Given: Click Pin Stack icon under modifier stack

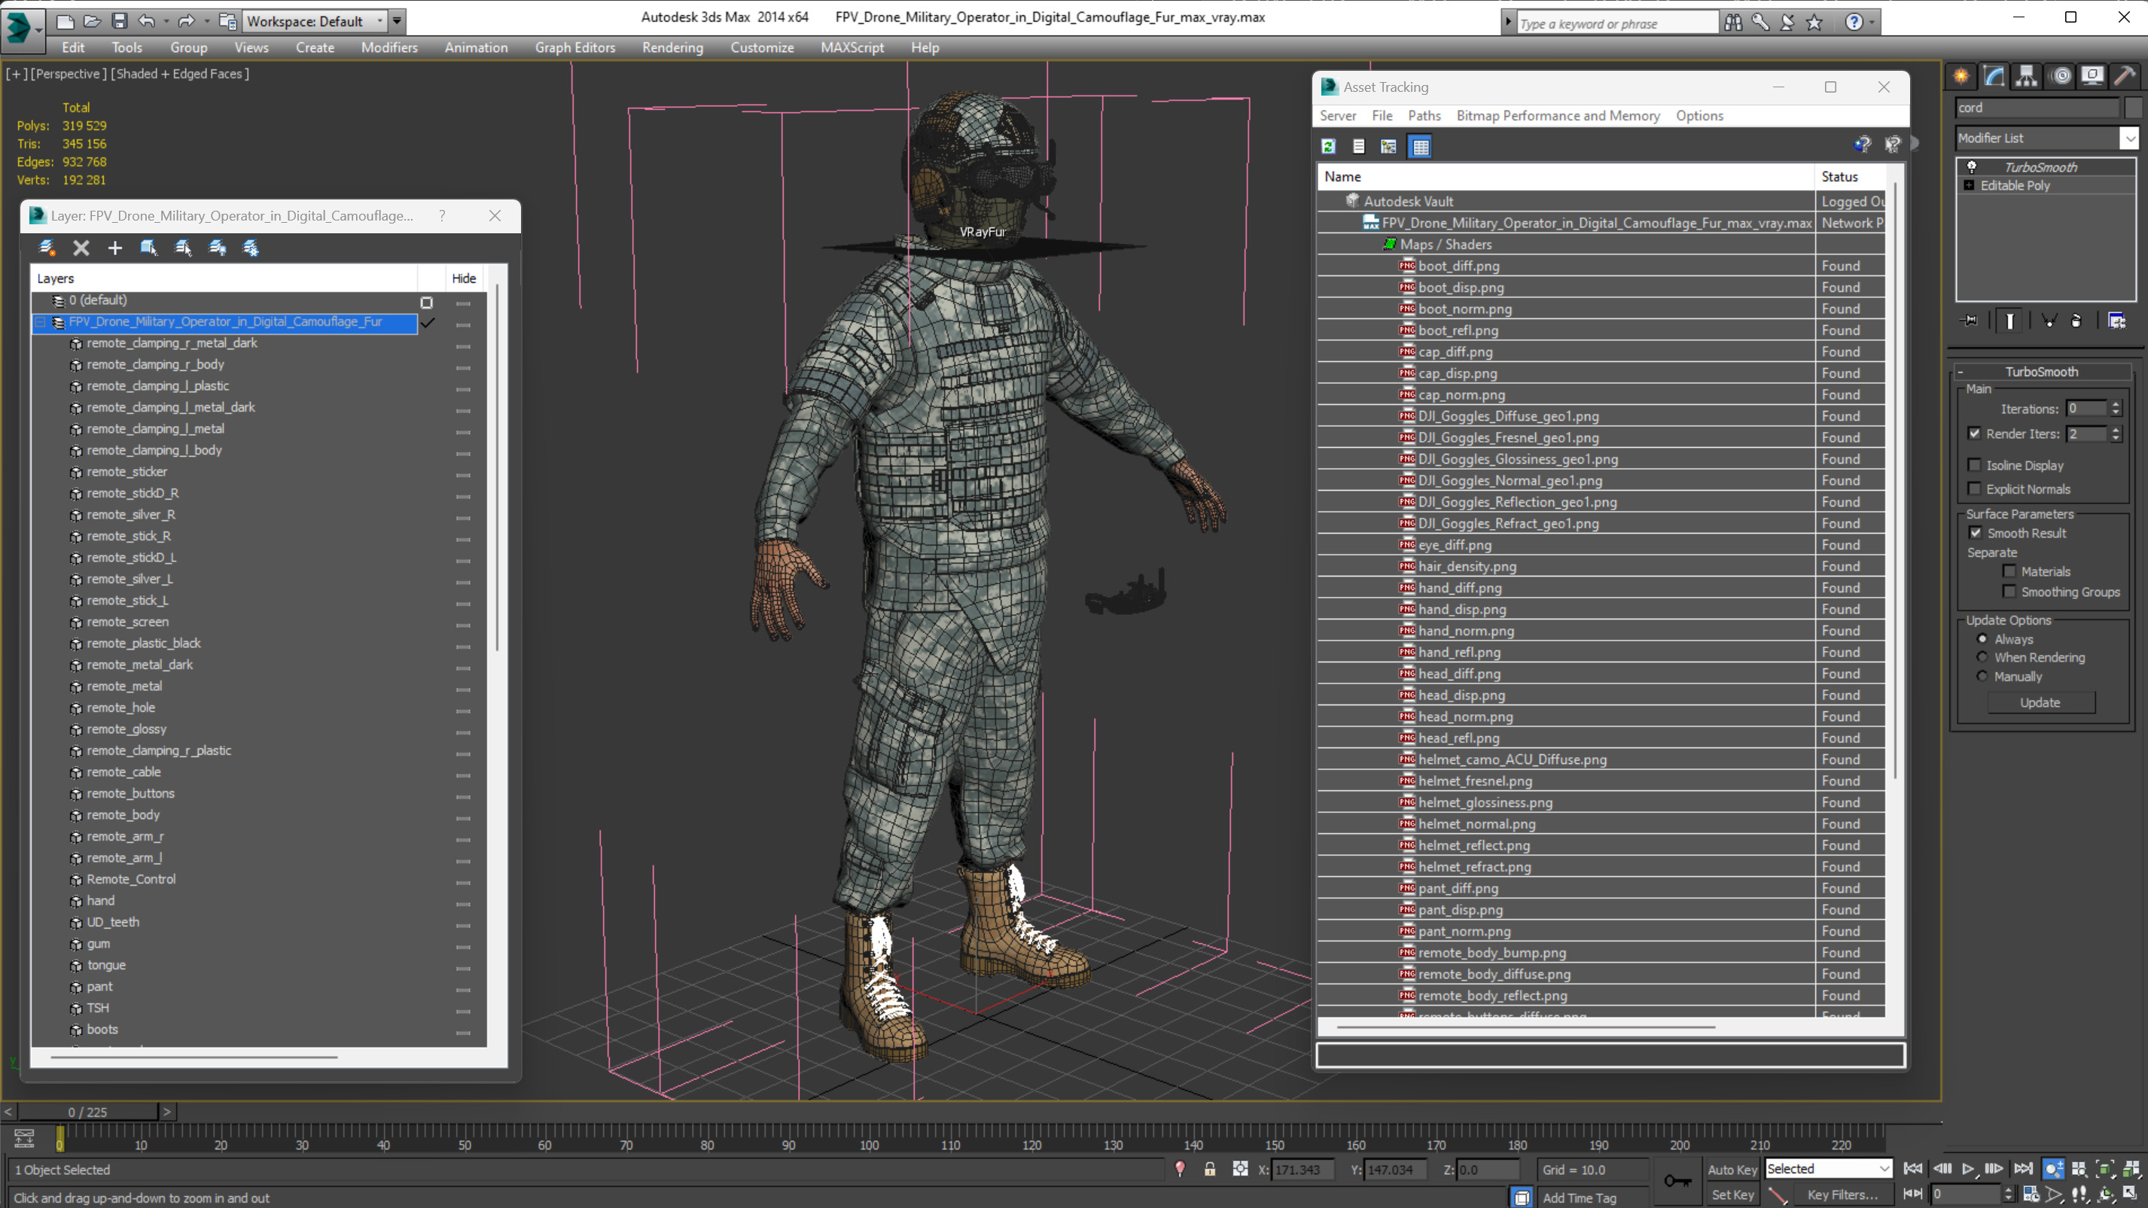Looking at the screenshot, I should pos(1970,321).
